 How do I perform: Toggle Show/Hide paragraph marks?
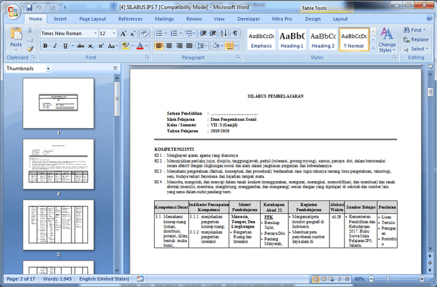235,34
